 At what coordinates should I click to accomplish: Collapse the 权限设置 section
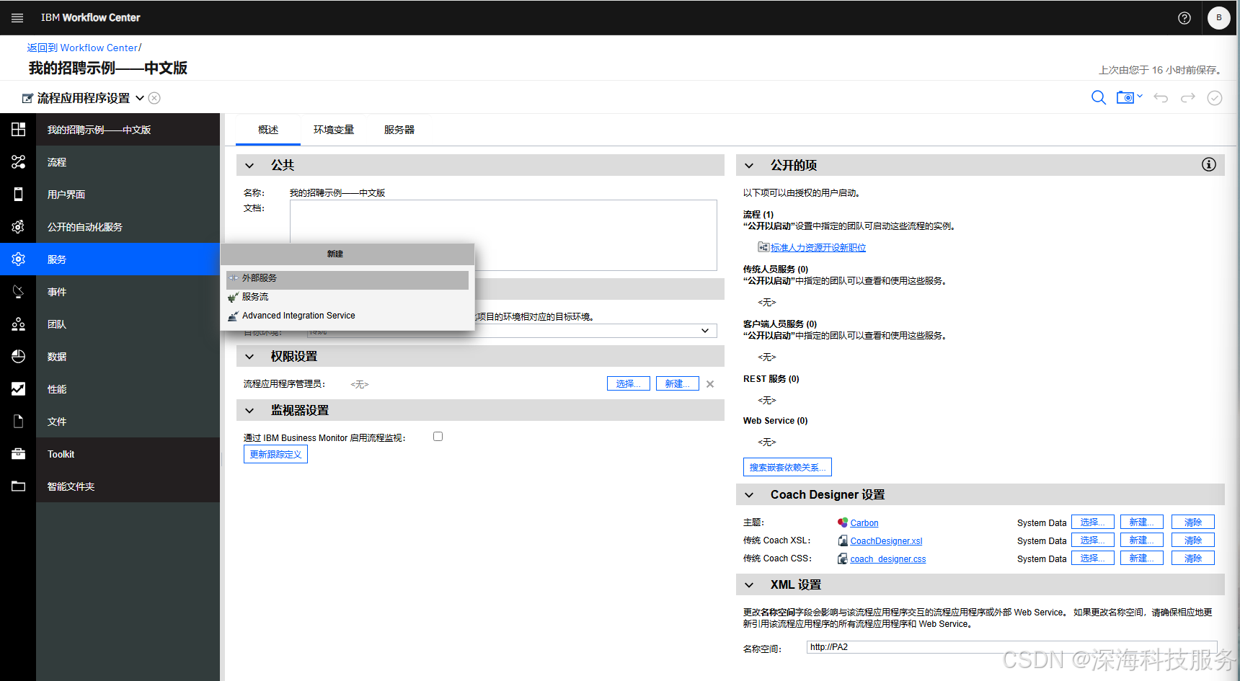click(x=249, y=356)
